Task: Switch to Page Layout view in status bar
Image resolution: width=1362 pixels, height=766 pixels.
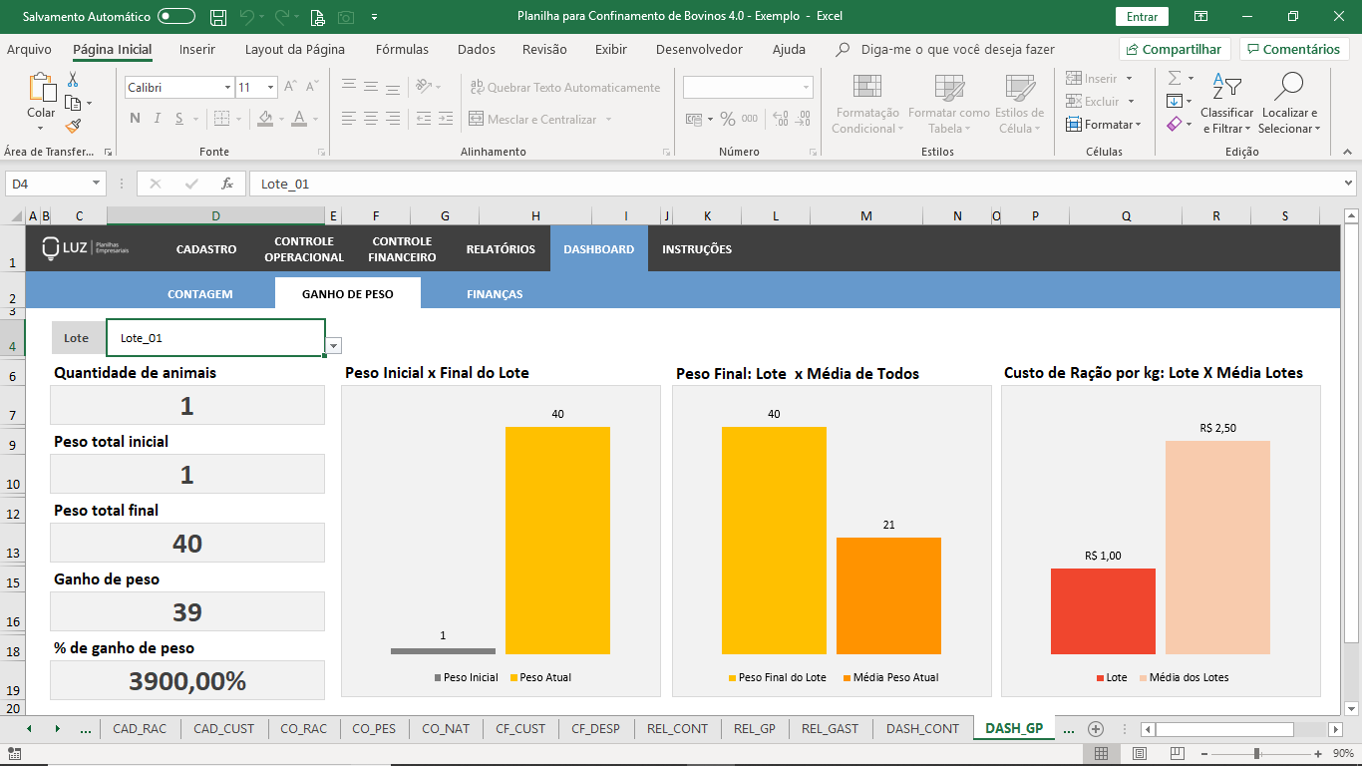Action: pyautogui.click(x=1140, y=754)
